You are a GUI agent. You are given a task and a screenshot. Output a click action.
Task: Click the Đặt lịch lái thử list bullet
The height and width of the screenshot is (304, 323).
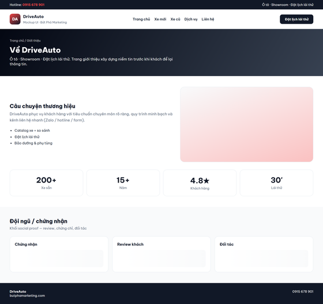27,137
